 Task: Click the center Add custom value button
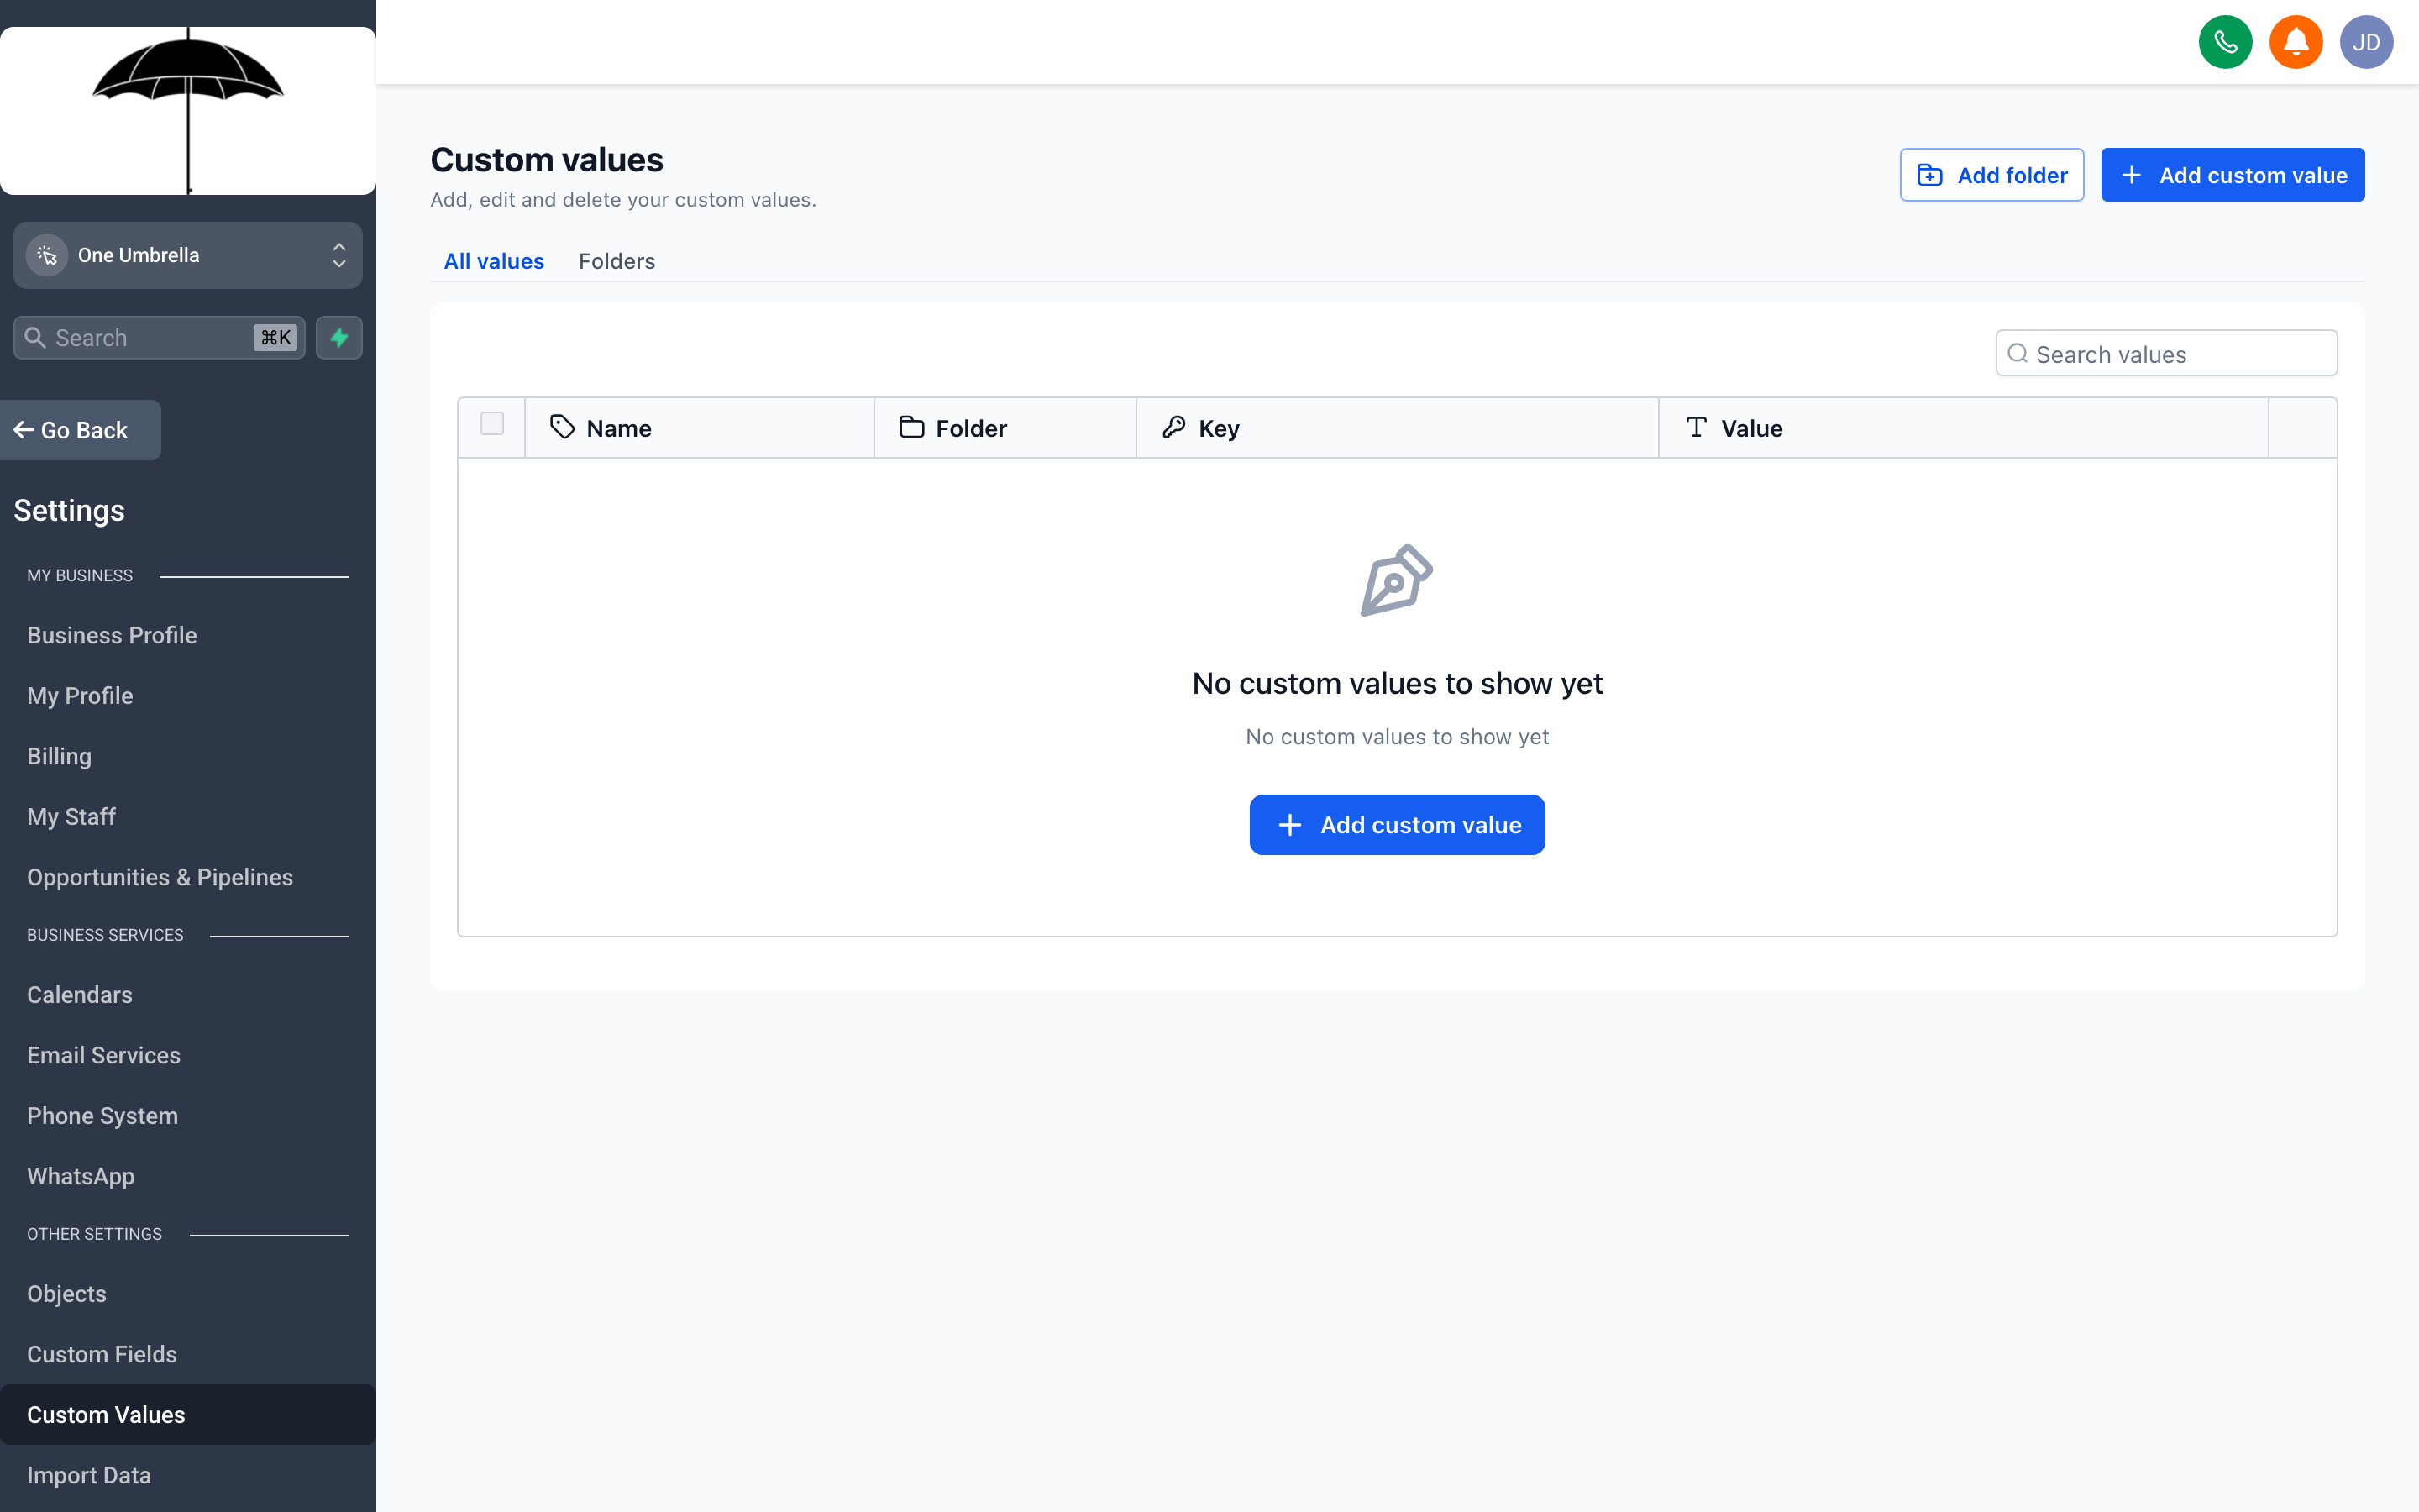point(1397,824)
